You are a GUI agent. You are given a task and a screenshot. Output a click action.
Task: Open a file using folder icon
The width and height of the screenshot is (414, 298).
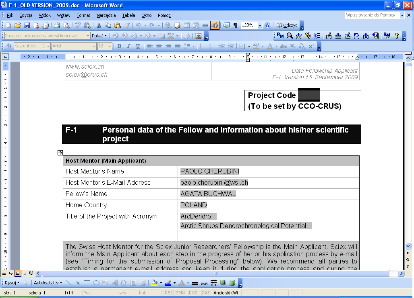(18, 25)
